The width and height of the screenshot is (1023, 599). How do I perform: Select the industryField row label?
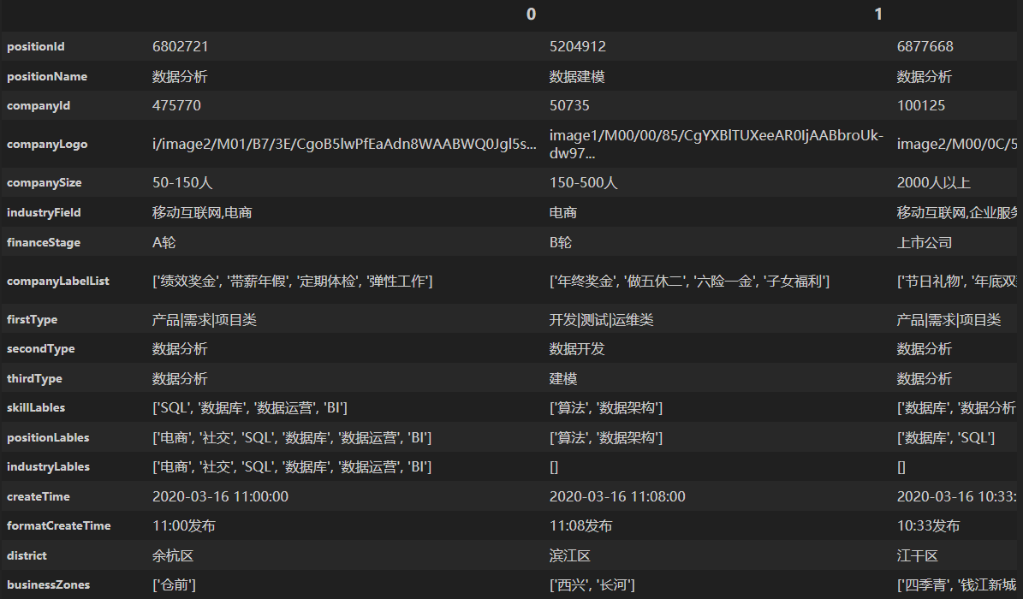tap(44, 213)
